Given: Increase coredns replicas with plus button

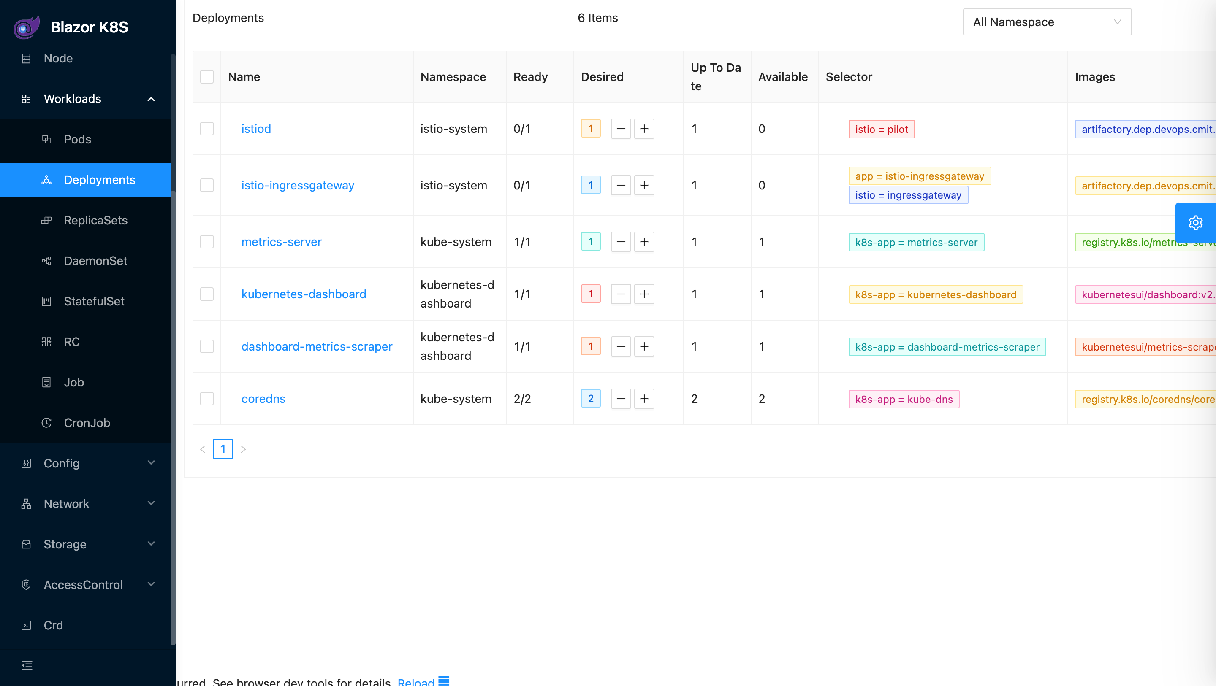Looking at the screenshot, I should [644, 399].
